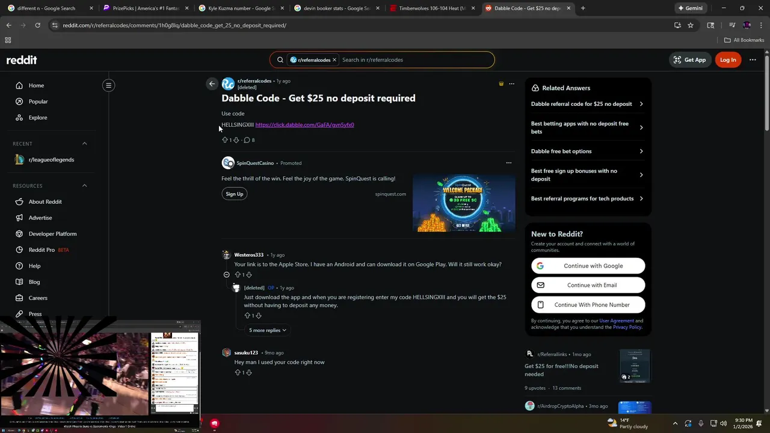Downvote the deleted OP reply
This screenshot has height=433, width=770.
tap(258, 316)
